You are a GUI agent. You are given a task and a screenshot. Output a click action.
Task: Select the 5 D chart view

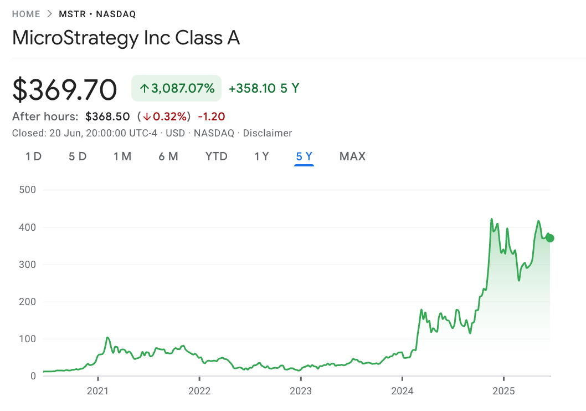pos(78,156)
